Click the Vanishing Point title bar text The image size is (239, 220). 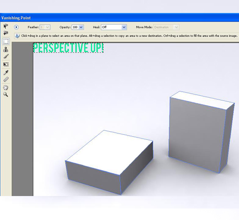[x=16, y=18]
